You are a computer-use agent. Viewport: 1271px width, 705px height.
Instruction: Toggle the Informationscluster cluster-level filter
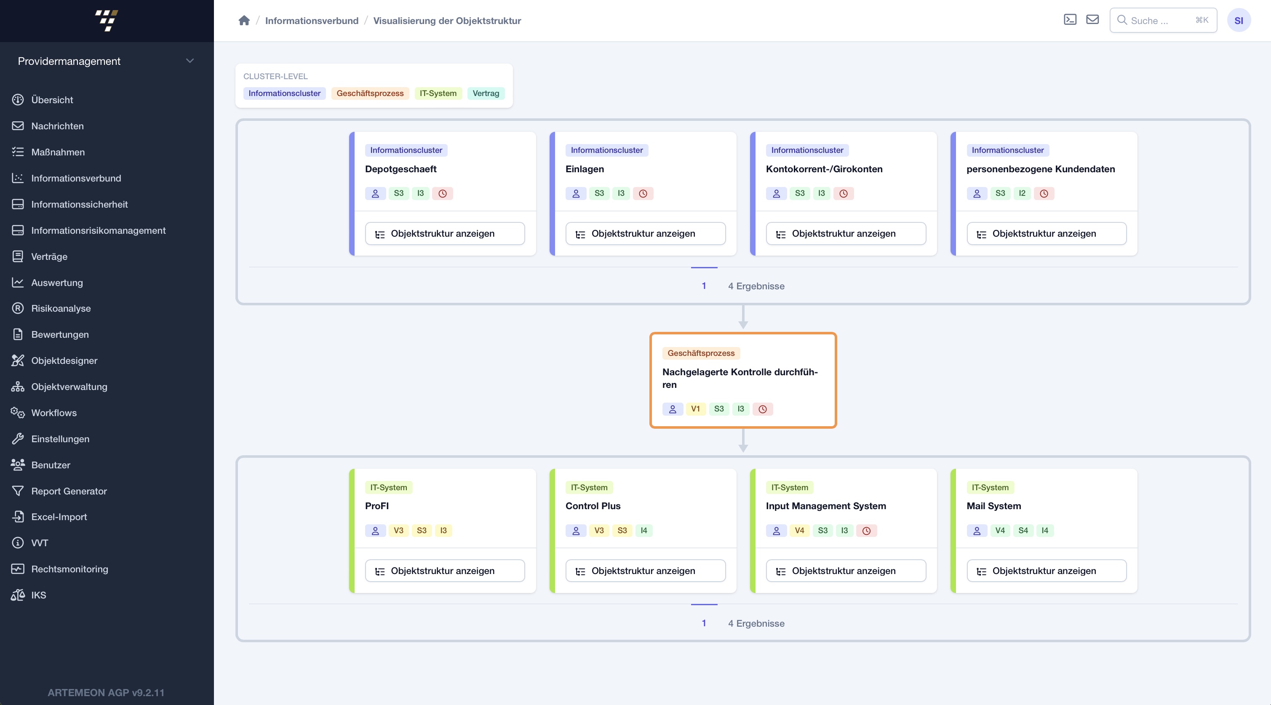pos(284,93)
